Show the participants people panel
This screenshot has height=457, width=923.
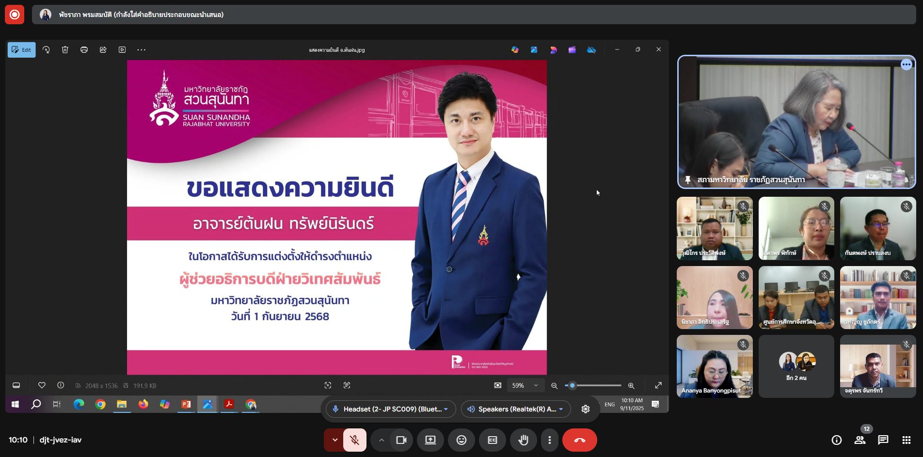[x=860, y=440]
